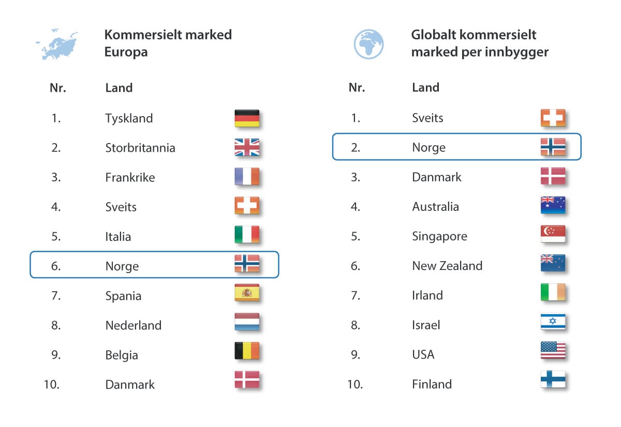621x427 pixels.
Task: Click the New Zealand country name
Action: tap(447, 266)
